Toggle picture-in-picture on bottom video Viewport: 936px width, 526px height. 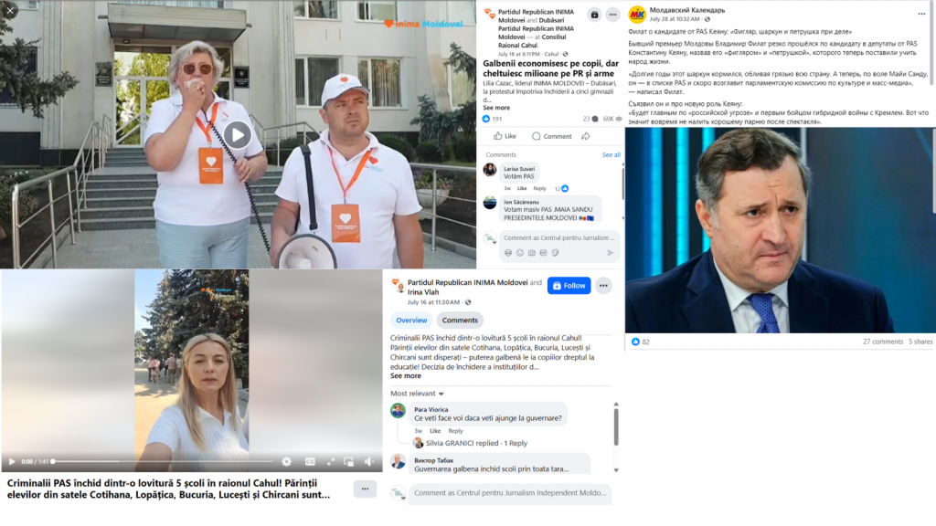[x=349, y=461]
